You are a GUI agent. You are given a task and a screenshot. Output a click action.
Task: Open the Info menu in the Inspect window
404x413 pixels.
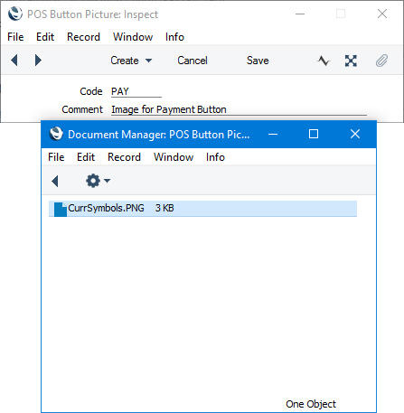coord(174,37)
